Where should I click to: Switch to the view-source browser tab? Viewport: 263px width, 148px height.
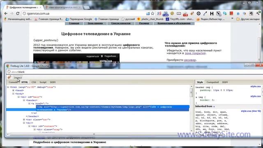(x=63, y=7)
